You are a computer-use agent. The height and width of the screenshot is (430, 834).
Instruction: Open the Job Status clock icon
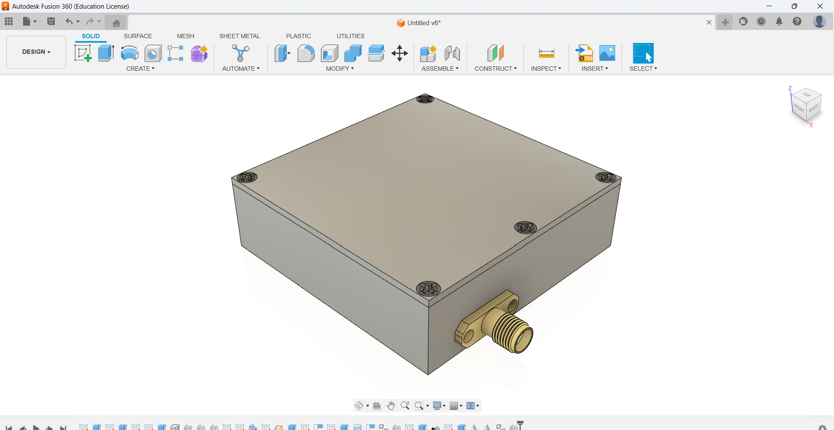761,21
